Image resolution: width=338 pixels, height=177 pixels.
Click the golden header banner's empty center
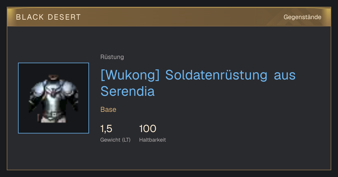click(x=180, y=17)
